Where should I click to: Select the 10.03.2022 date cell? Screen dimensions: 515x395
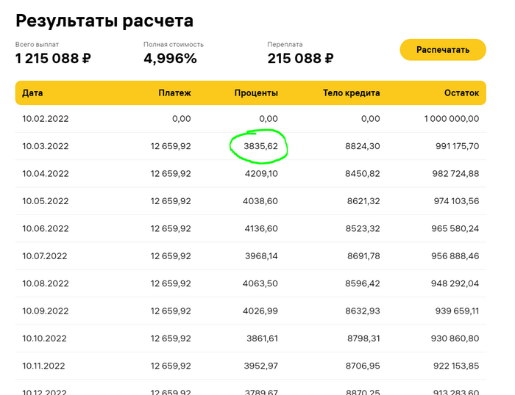[45, 146]
